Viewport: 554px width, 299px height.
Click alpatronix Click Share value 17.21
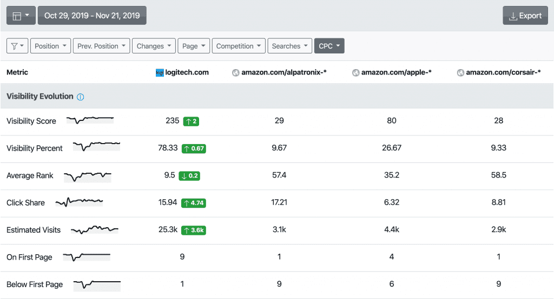pyautogui.click(x=279, y=202)
